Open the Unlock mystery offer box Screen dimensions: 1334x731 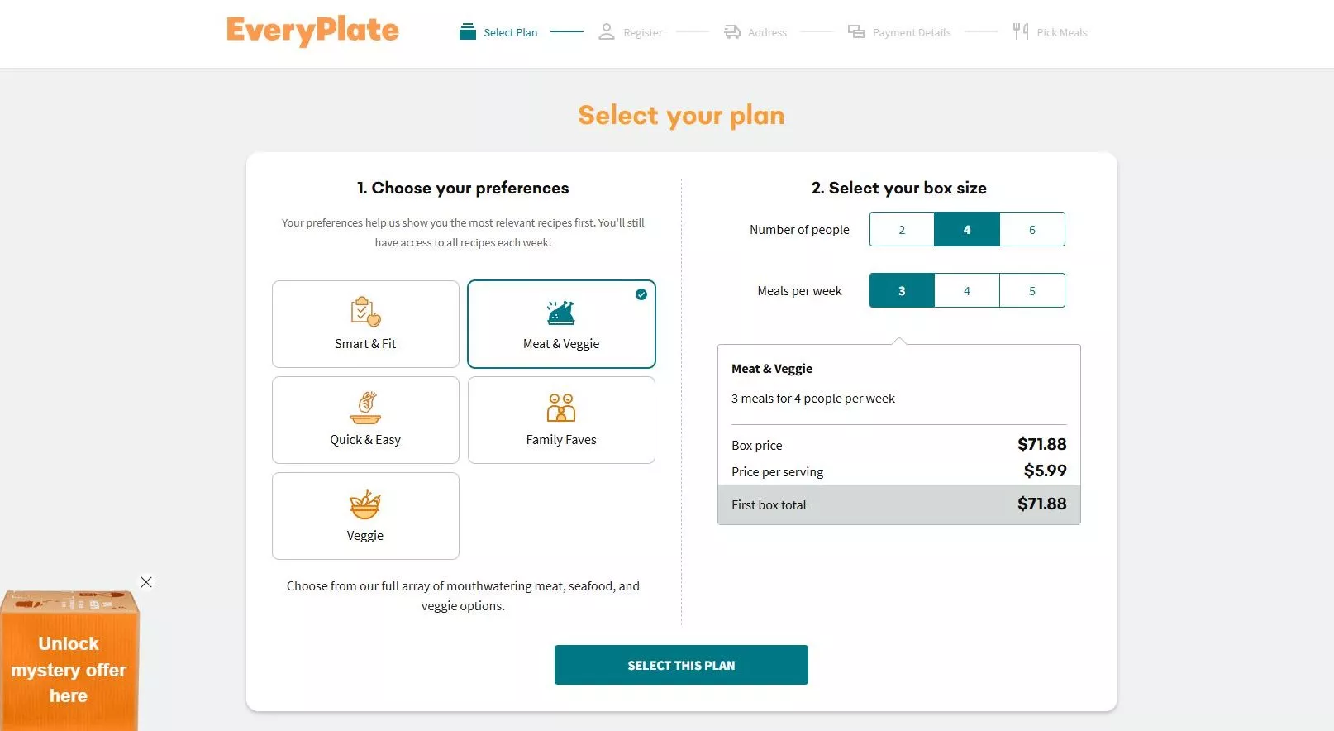69,661
